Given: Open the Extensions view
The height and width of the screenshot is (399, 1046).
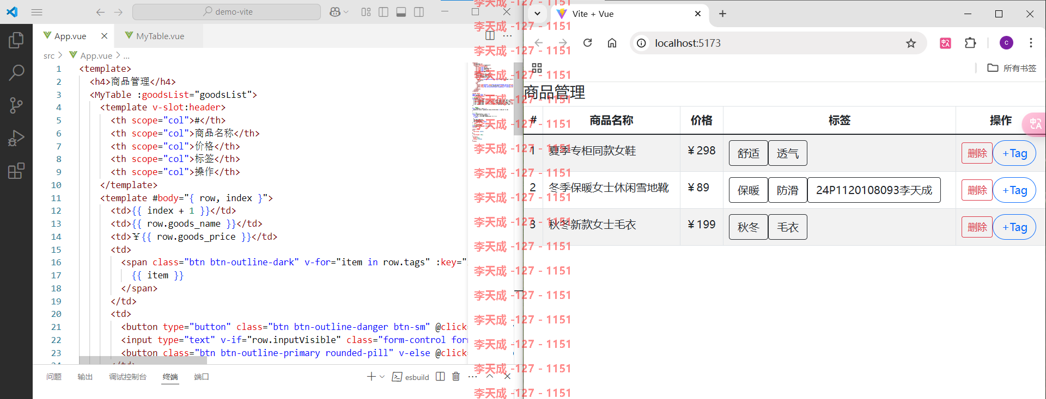Looking at the screenshot, I should point(16,171).
